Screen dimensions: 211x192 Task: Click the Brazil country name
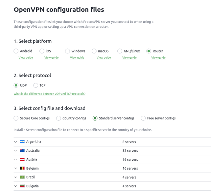pos(31,177)
